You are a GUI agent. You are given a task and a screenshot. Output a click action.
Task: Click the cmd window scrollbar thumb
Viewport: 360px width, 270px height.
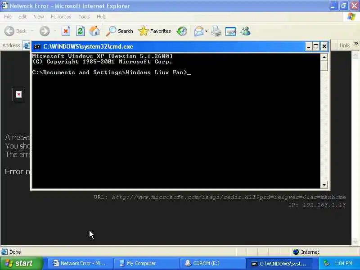324,66
